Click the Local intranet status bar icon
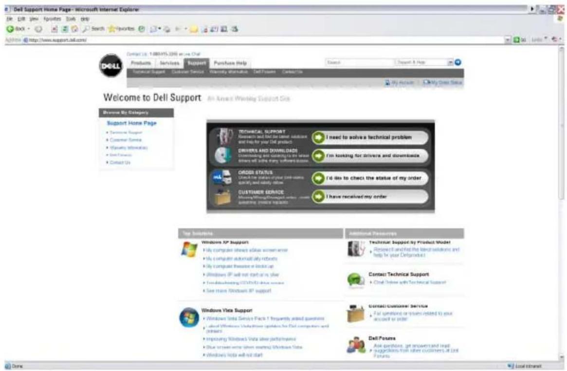 511,366
